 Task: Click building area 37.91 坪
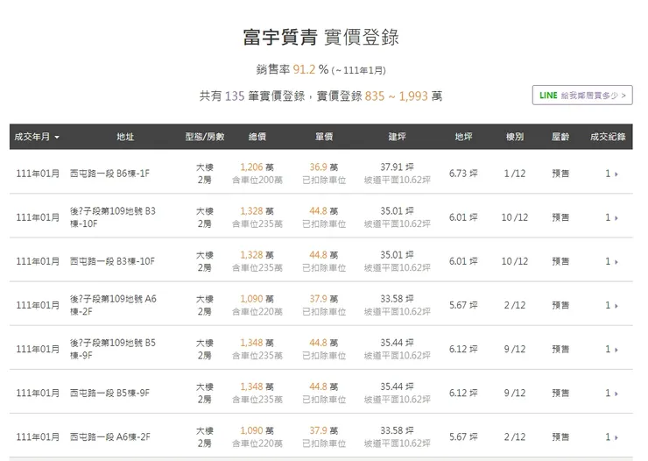coord(397,167)
